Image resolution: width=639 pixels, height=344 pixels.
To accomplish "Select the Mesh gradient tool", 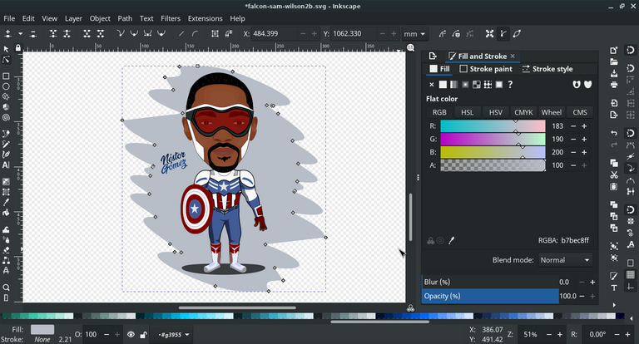I will click(x=6, y=192).
